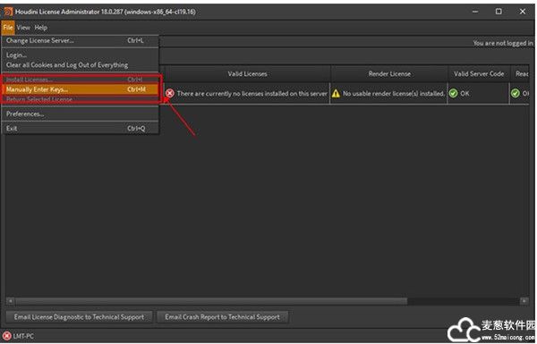Click the yellow warning icon for render license
The image size is (537, 344).
336,93
